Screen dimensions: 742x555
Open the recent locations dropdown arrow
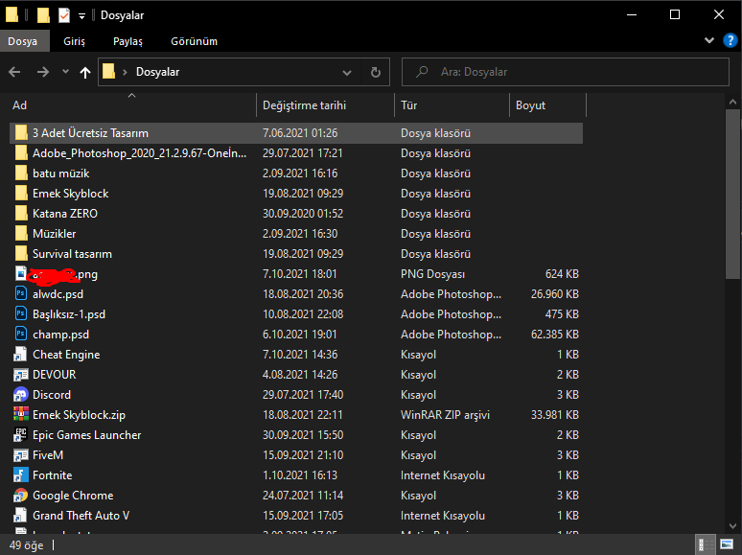coord(65,72)
